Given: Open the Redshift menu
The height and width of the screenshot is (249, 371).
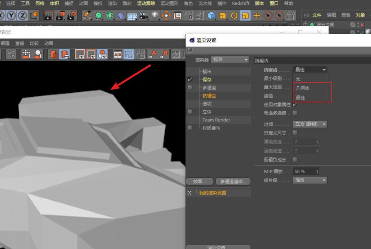Looking at the screenshot, I should click(240, 4).
